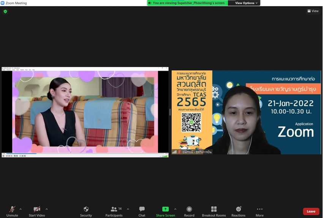Click the speaker's Thai name label
This screenshot has width=323, height=218.
click(197, 152)
